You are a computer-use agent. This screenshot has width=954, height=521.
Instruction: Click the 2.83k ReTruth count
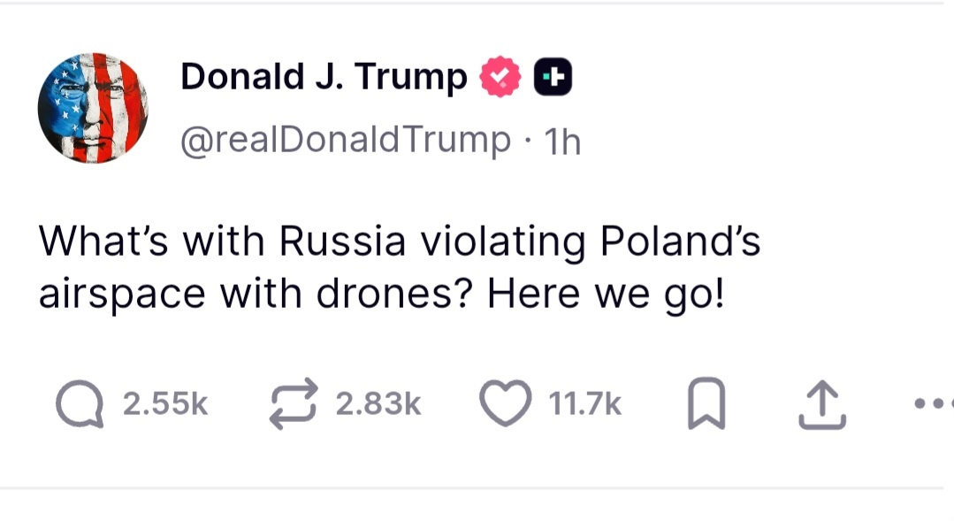[378, 403]
